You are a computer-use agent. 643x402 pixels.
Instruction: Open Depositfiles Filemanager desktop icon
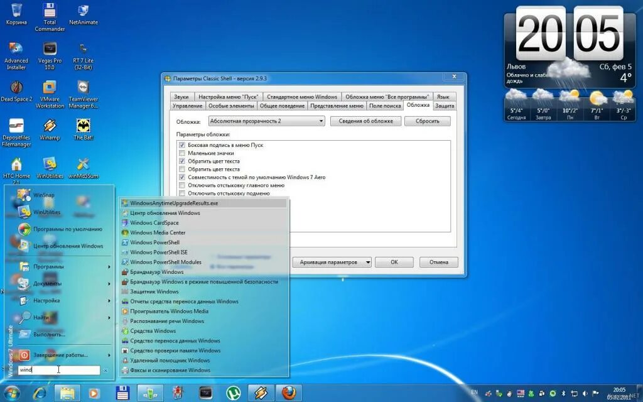coord(16,133)
